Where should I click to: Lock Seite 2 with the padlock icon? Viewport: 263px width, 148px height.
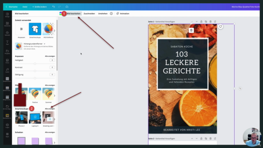(x=201, y=139)
